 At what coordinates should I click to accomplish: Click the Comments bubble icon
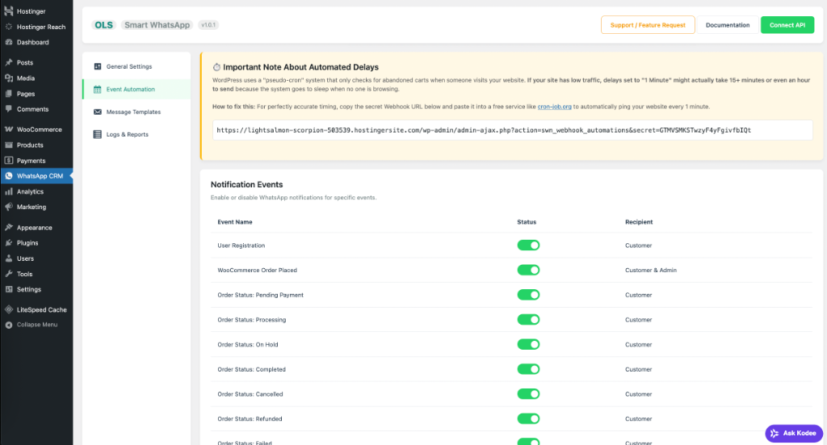[x=8, y=109]
